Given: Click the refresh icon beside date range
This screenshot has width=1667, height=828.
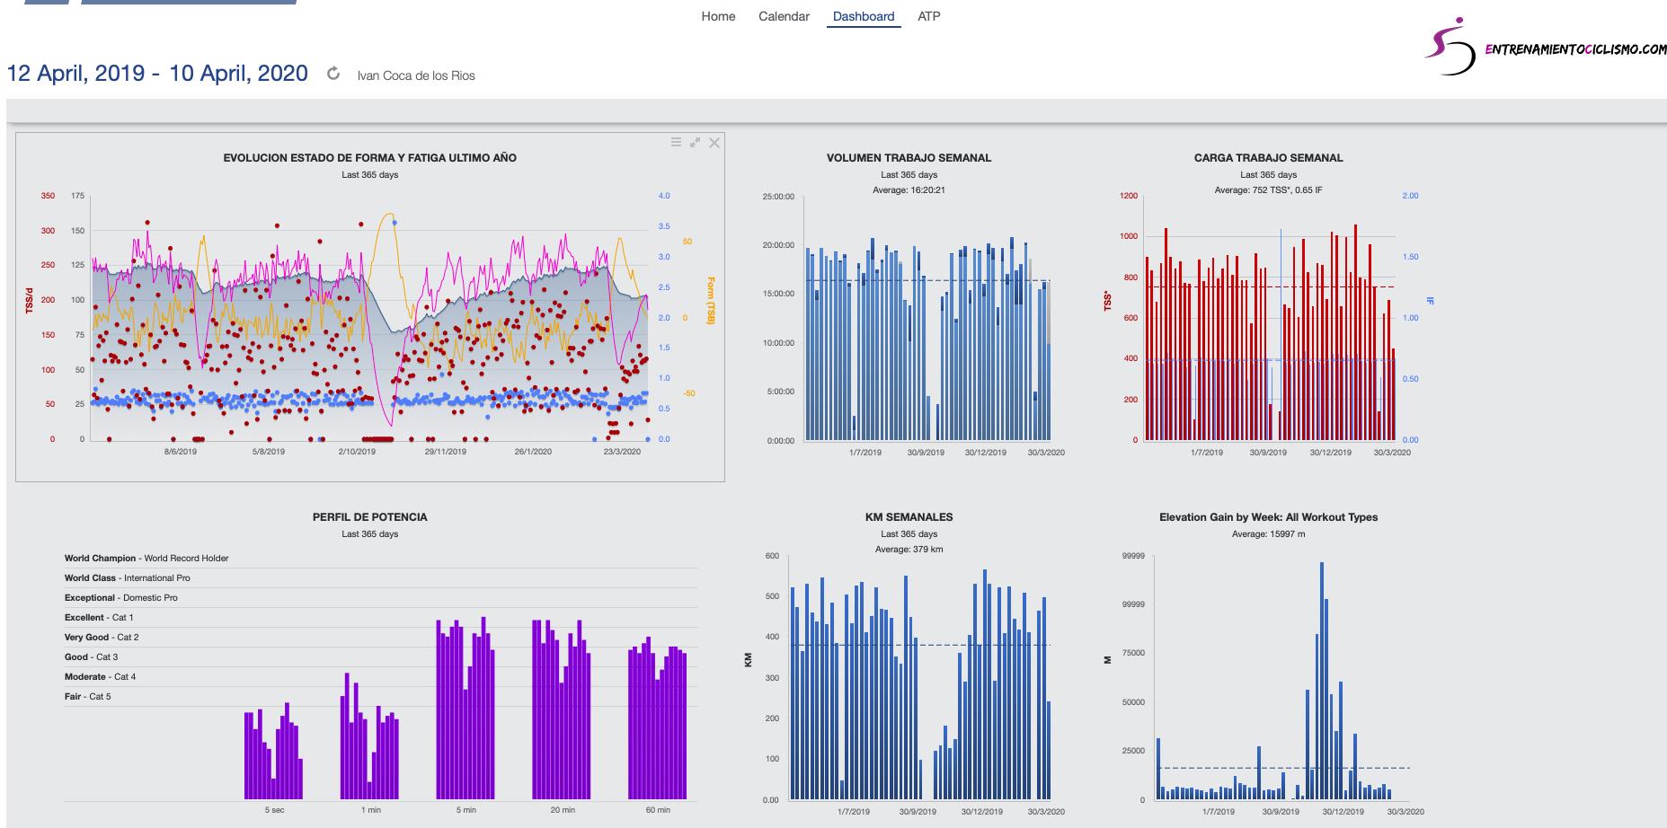Looking at the screenshot, I should pos(333,75).
